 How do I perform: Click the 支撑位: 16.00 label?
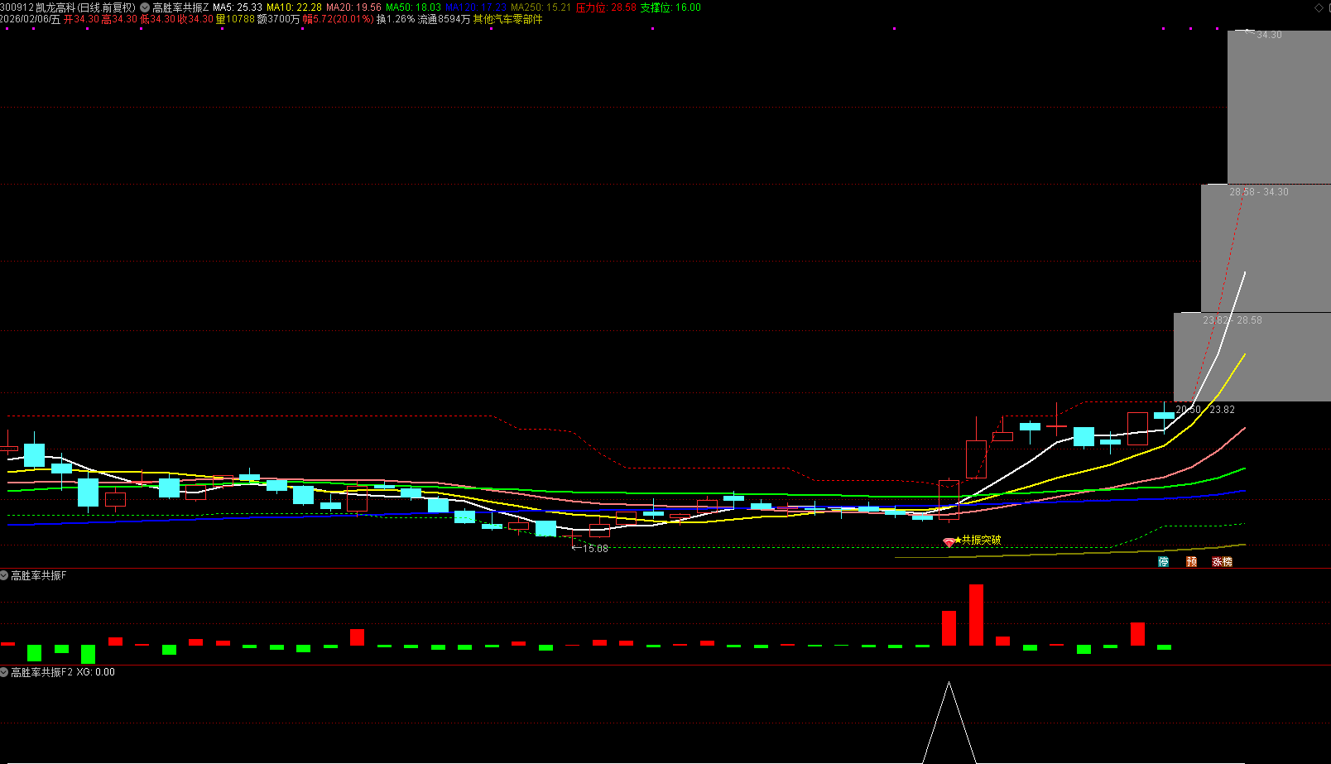tap(670, 7)
